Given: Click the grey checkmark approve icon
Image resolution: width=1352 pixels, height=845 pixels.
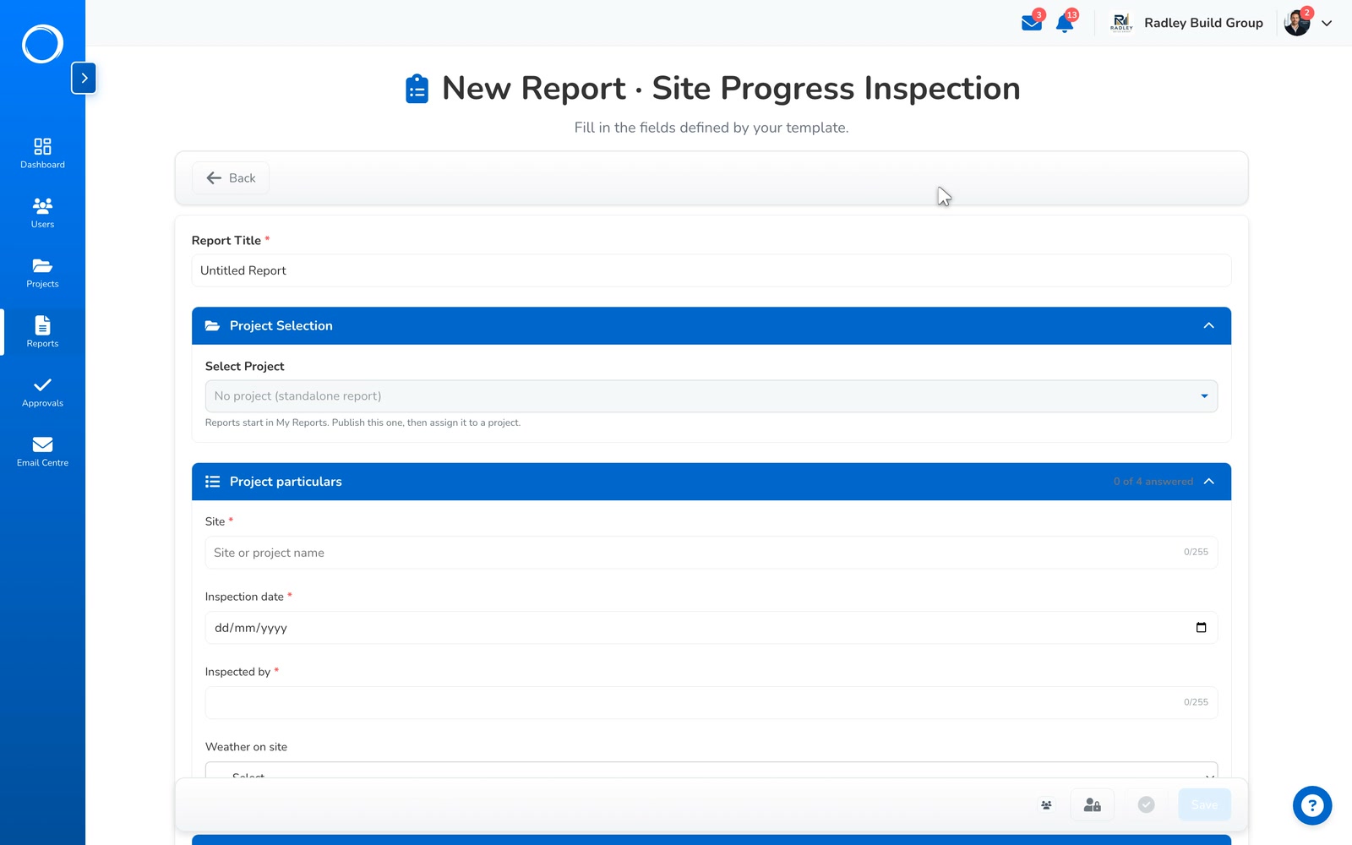Looking at the screenshot, I should (1146, 805).
